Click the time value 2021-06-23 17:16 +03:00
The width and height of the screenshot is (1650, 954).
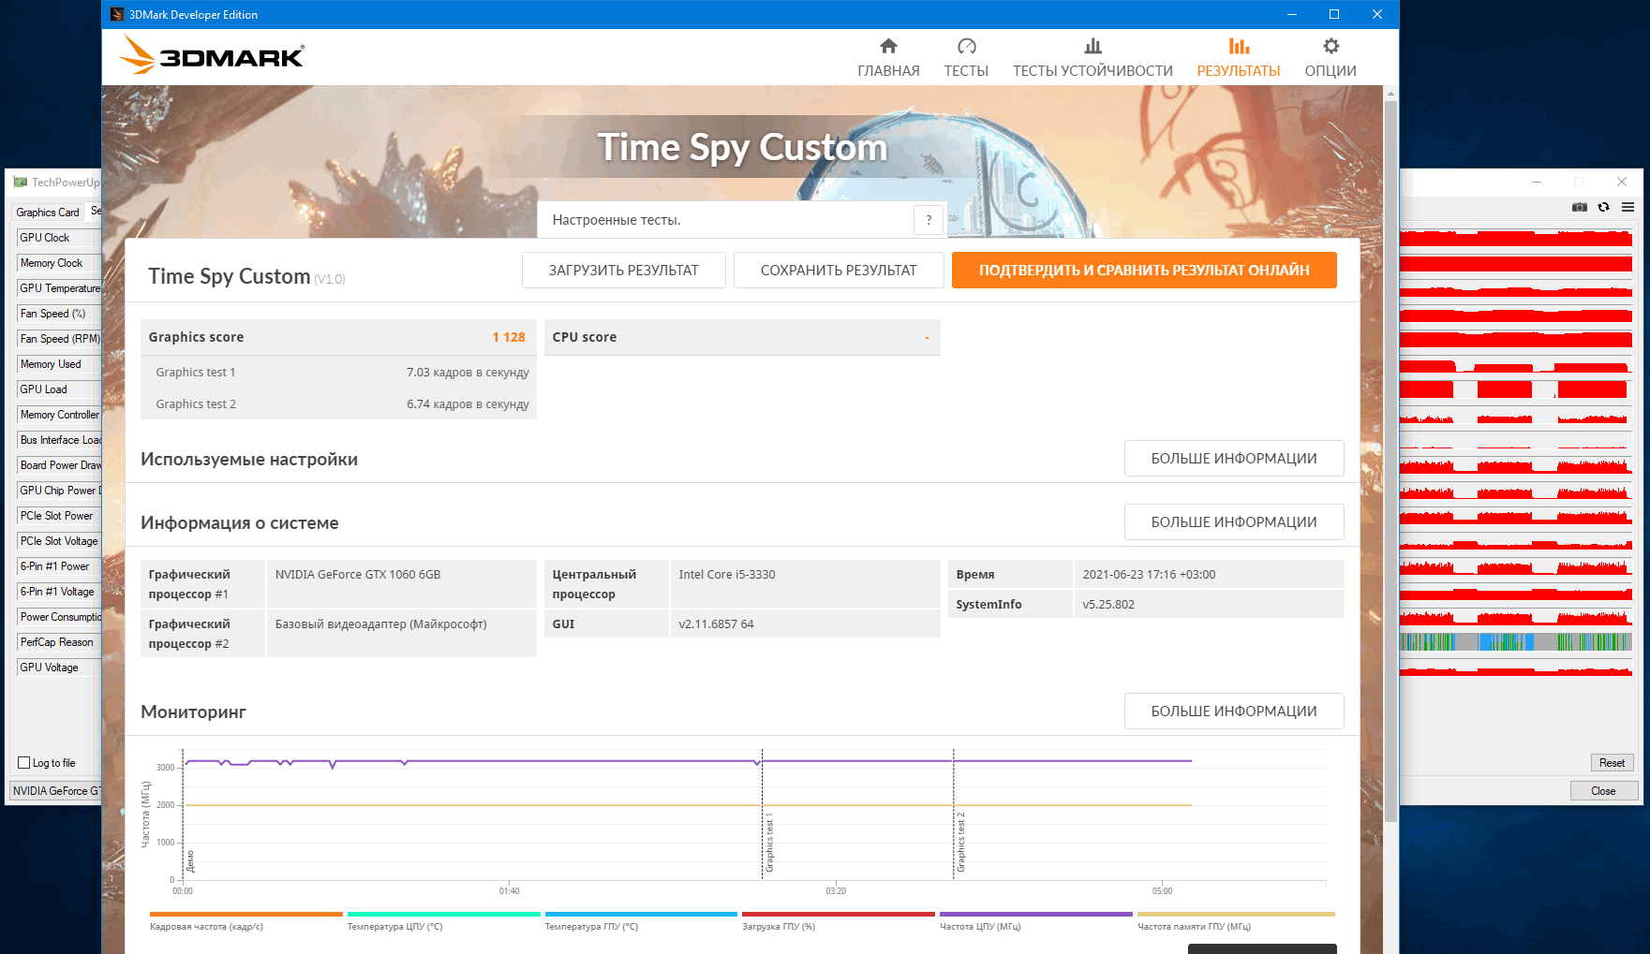(x=1149, y=575)
